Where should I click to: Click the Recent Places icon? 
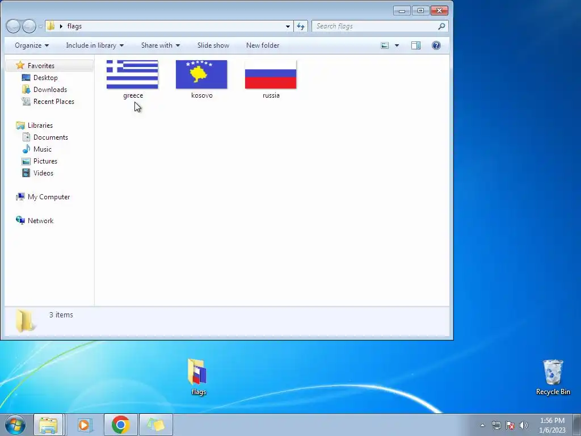[26, 101]
